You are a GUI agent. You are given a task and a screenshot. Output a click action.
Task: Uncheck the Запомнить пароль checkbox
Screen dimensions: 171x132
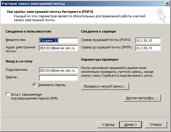34,85
